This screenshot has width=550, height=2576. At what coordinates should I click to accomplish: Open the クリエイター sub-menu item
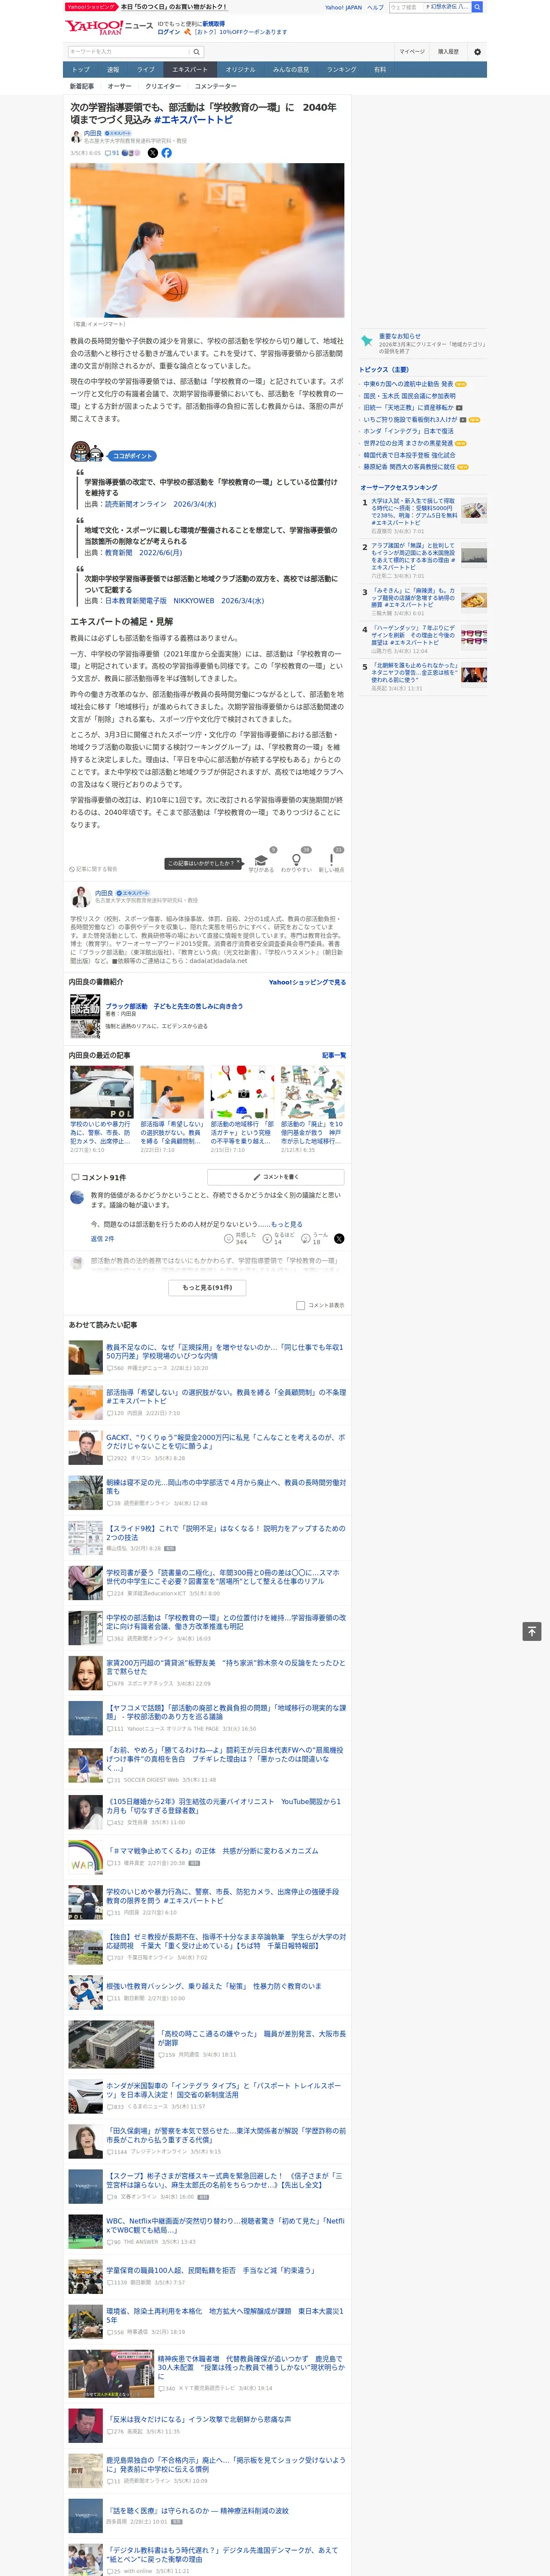click(163, 86)
